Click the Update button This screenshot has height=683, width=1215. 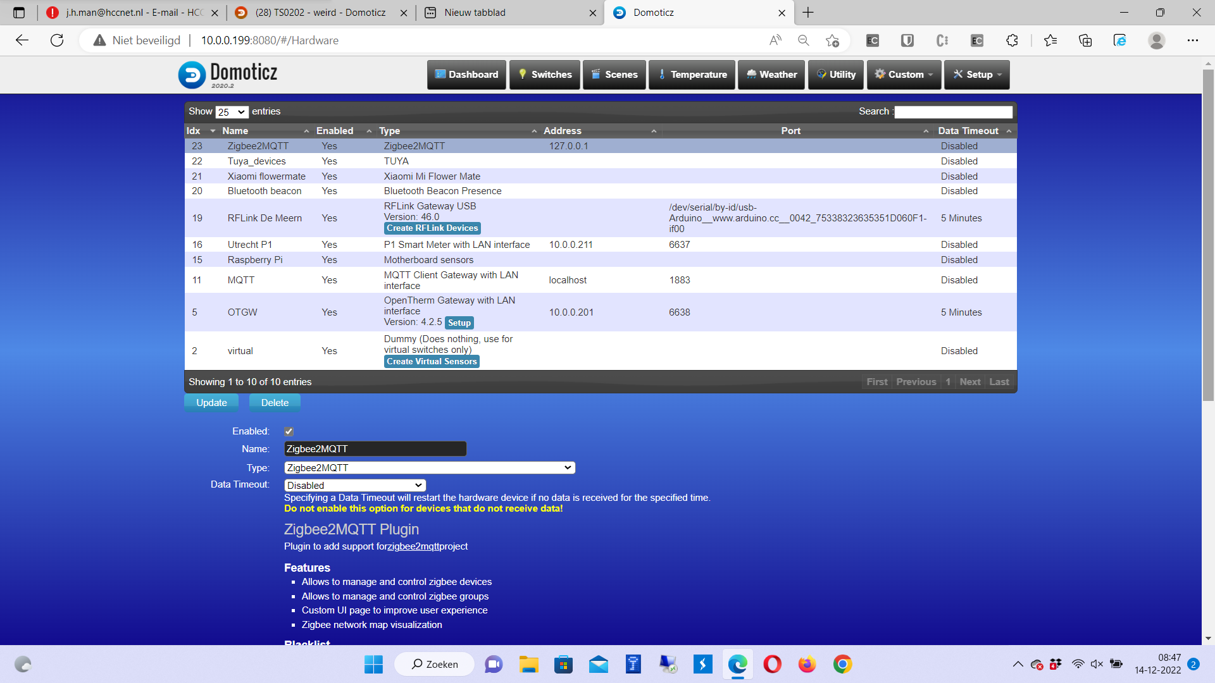click(211, 403)
